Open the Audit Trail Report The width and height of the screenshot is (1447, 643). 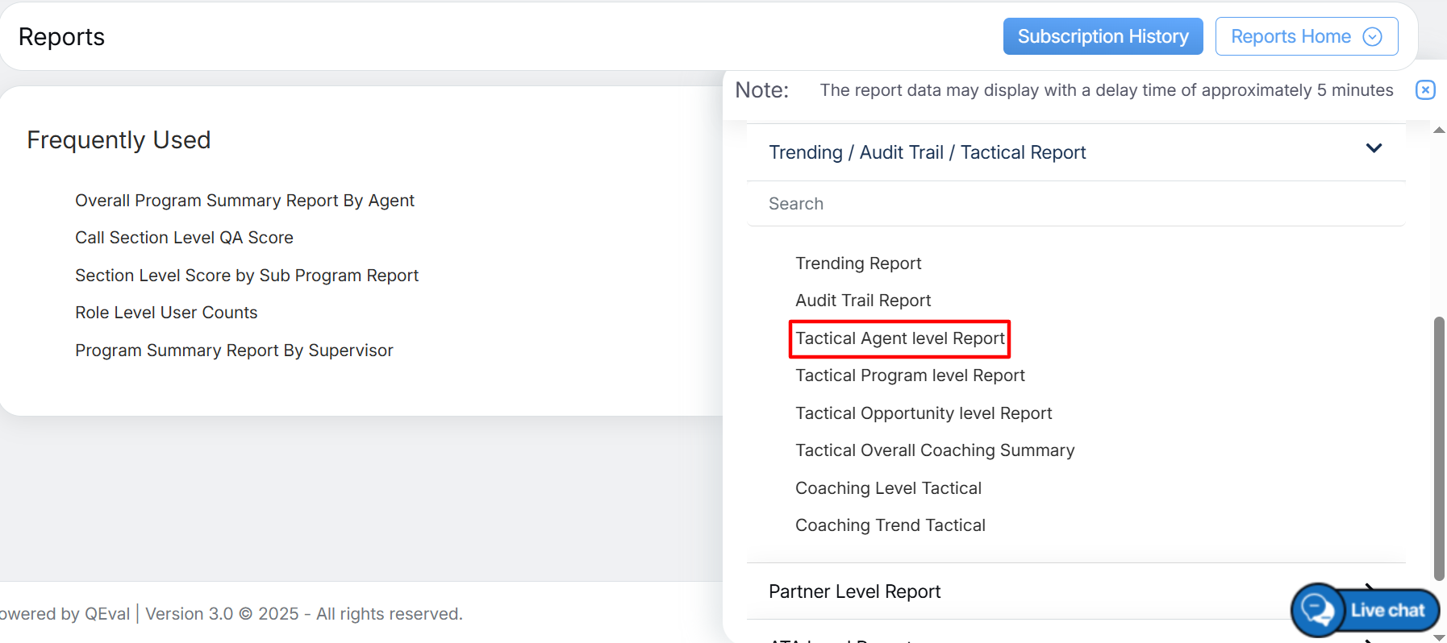(x=863, y=301)
